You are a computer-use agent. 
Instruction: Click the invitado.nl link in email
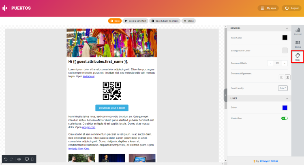coord(89,76)
